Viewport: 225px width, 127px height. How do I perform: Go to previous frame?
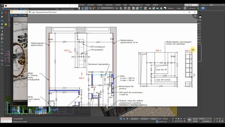(x=176, y=119)
